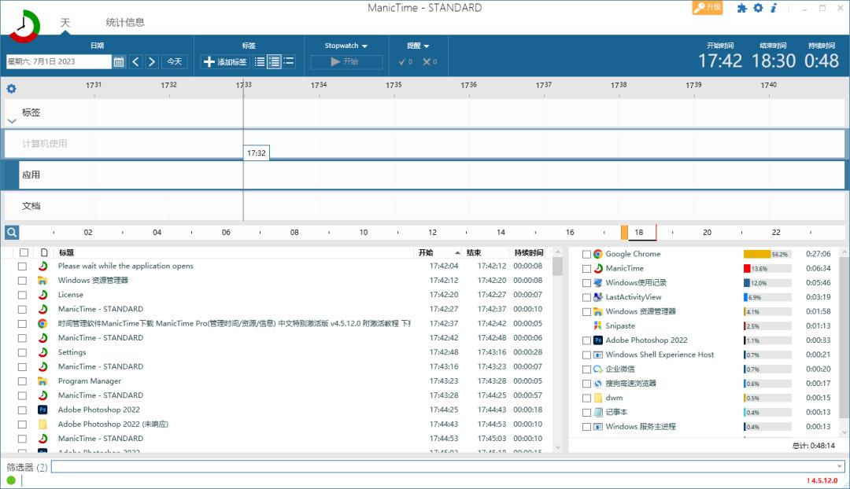This screenshot has height=489, width=850.
Task: Click the orange marker on day timeline
Action: pyautogui.click(x=624, y=232)
